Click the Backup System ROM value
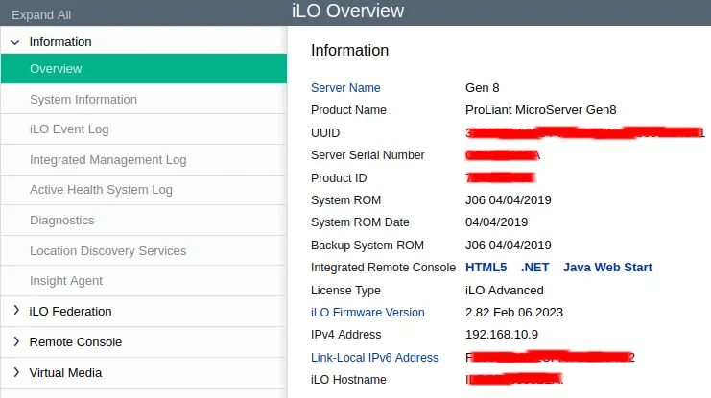The width and height of the screenshot is (711, 398). [509, 246]
